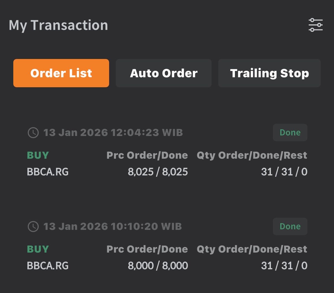
Task: Click Done status on 10:10:20 order
Action: (290, 227)
